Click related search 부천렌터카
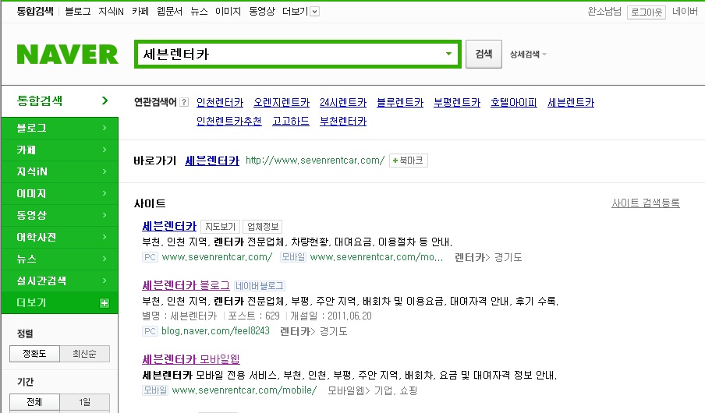This screenshot has height=413, width=705. coord(343,122)
